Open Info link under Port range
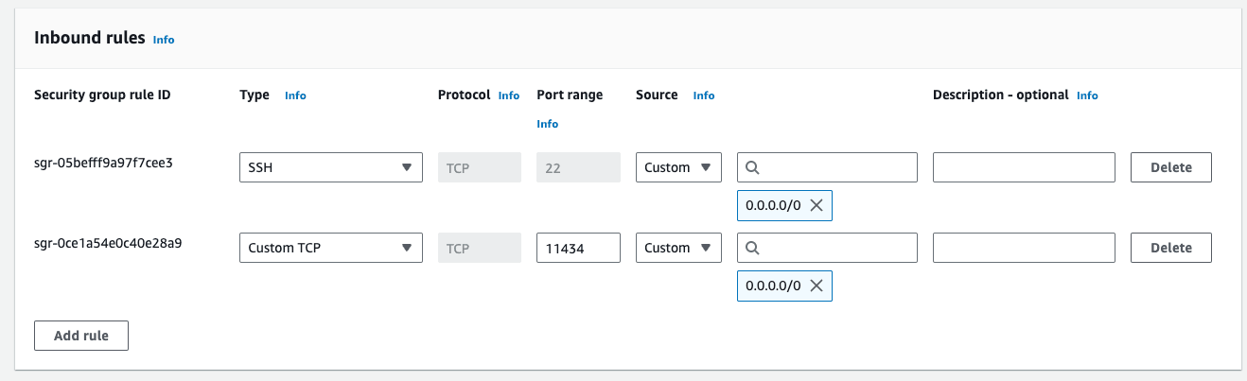Image resolution: width=1247 pixels, height=381 pixels. 547,124
